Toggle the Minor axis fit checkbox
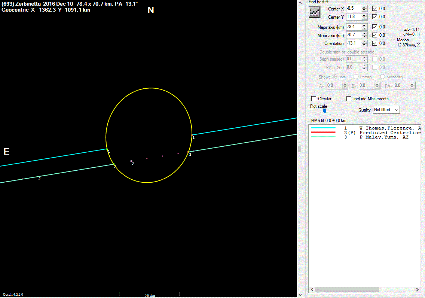This screenshot has width=425, height=298. coord(374,35)
